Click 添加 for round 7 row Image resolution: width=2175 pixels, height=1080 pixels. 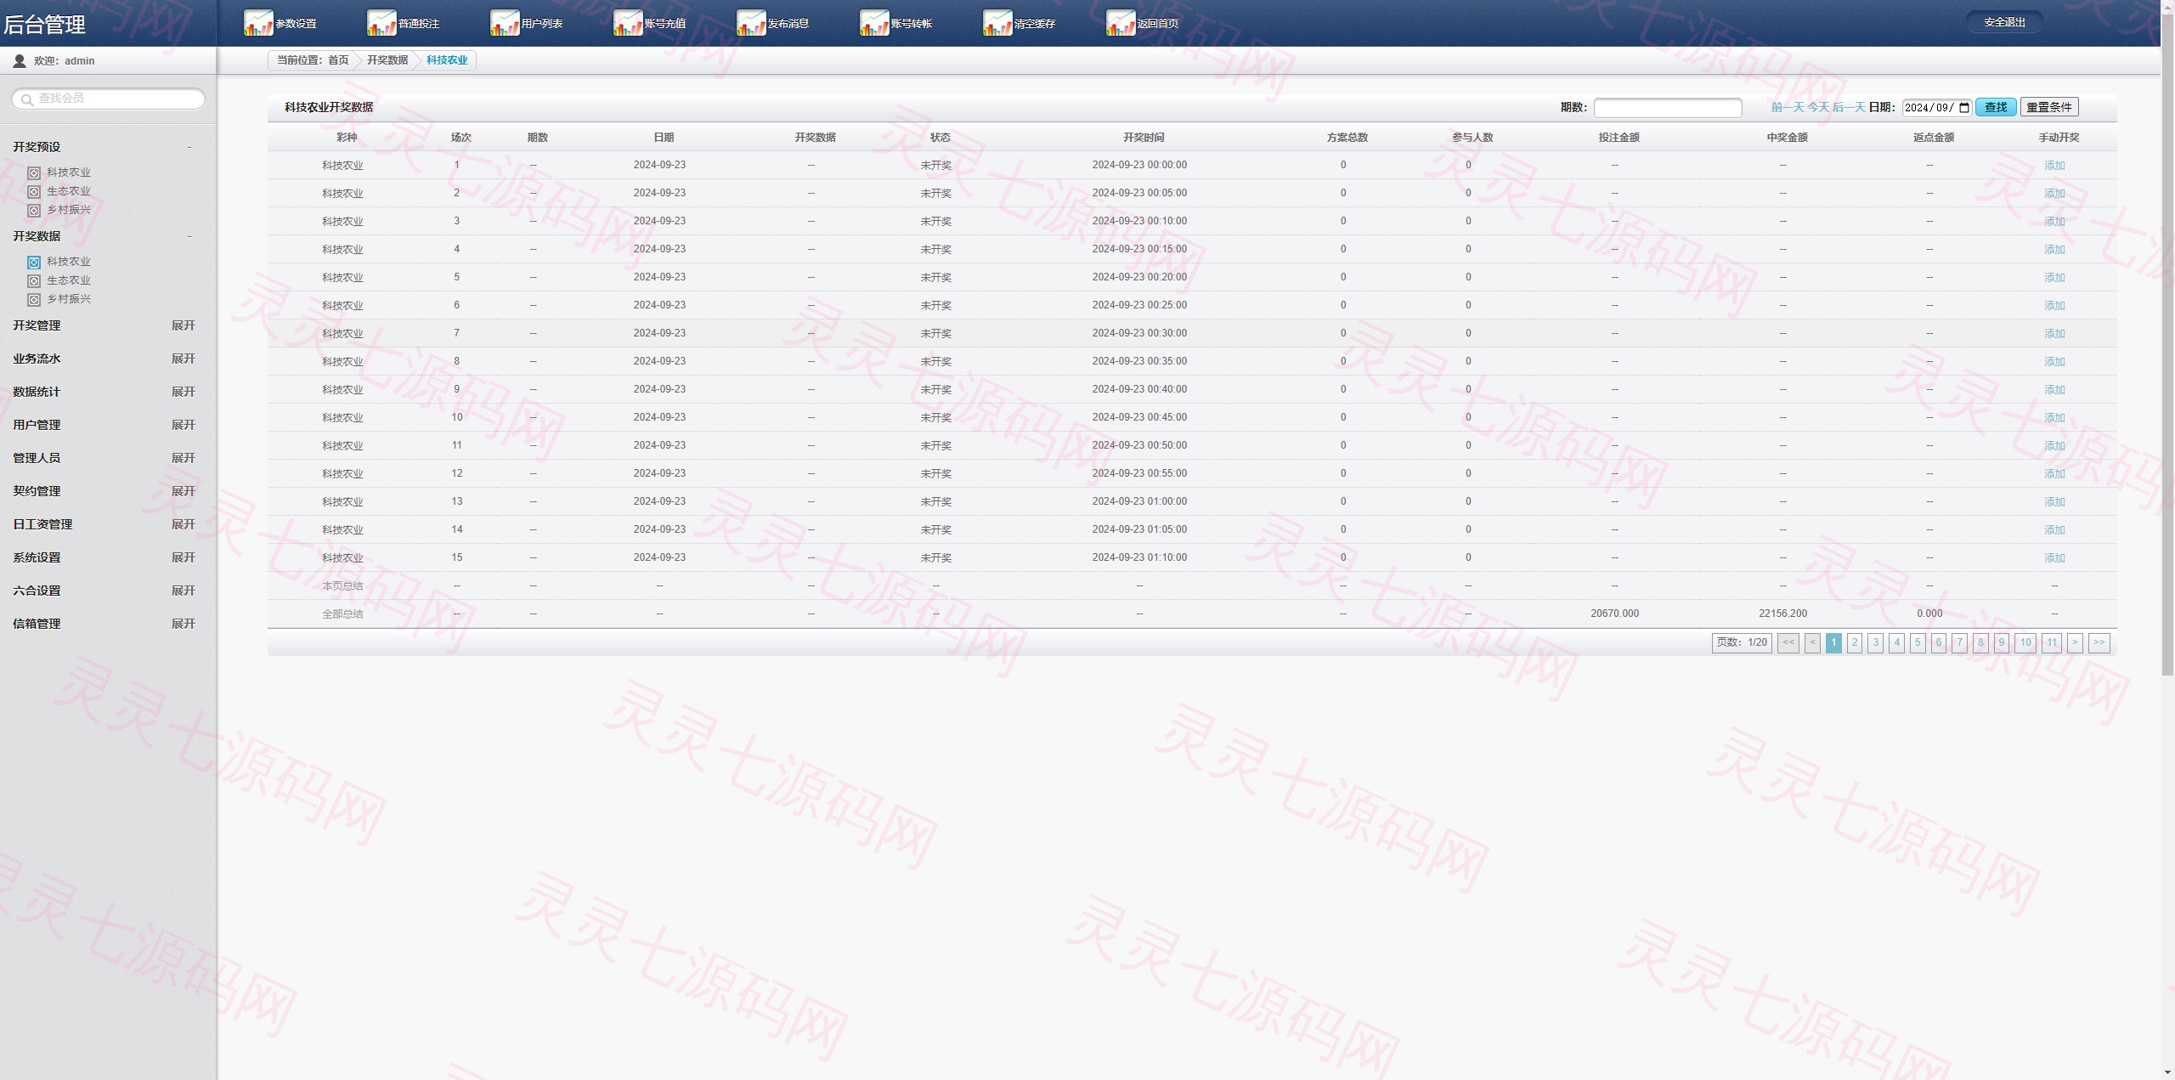pyautogui.click(x=2054, y=334)
